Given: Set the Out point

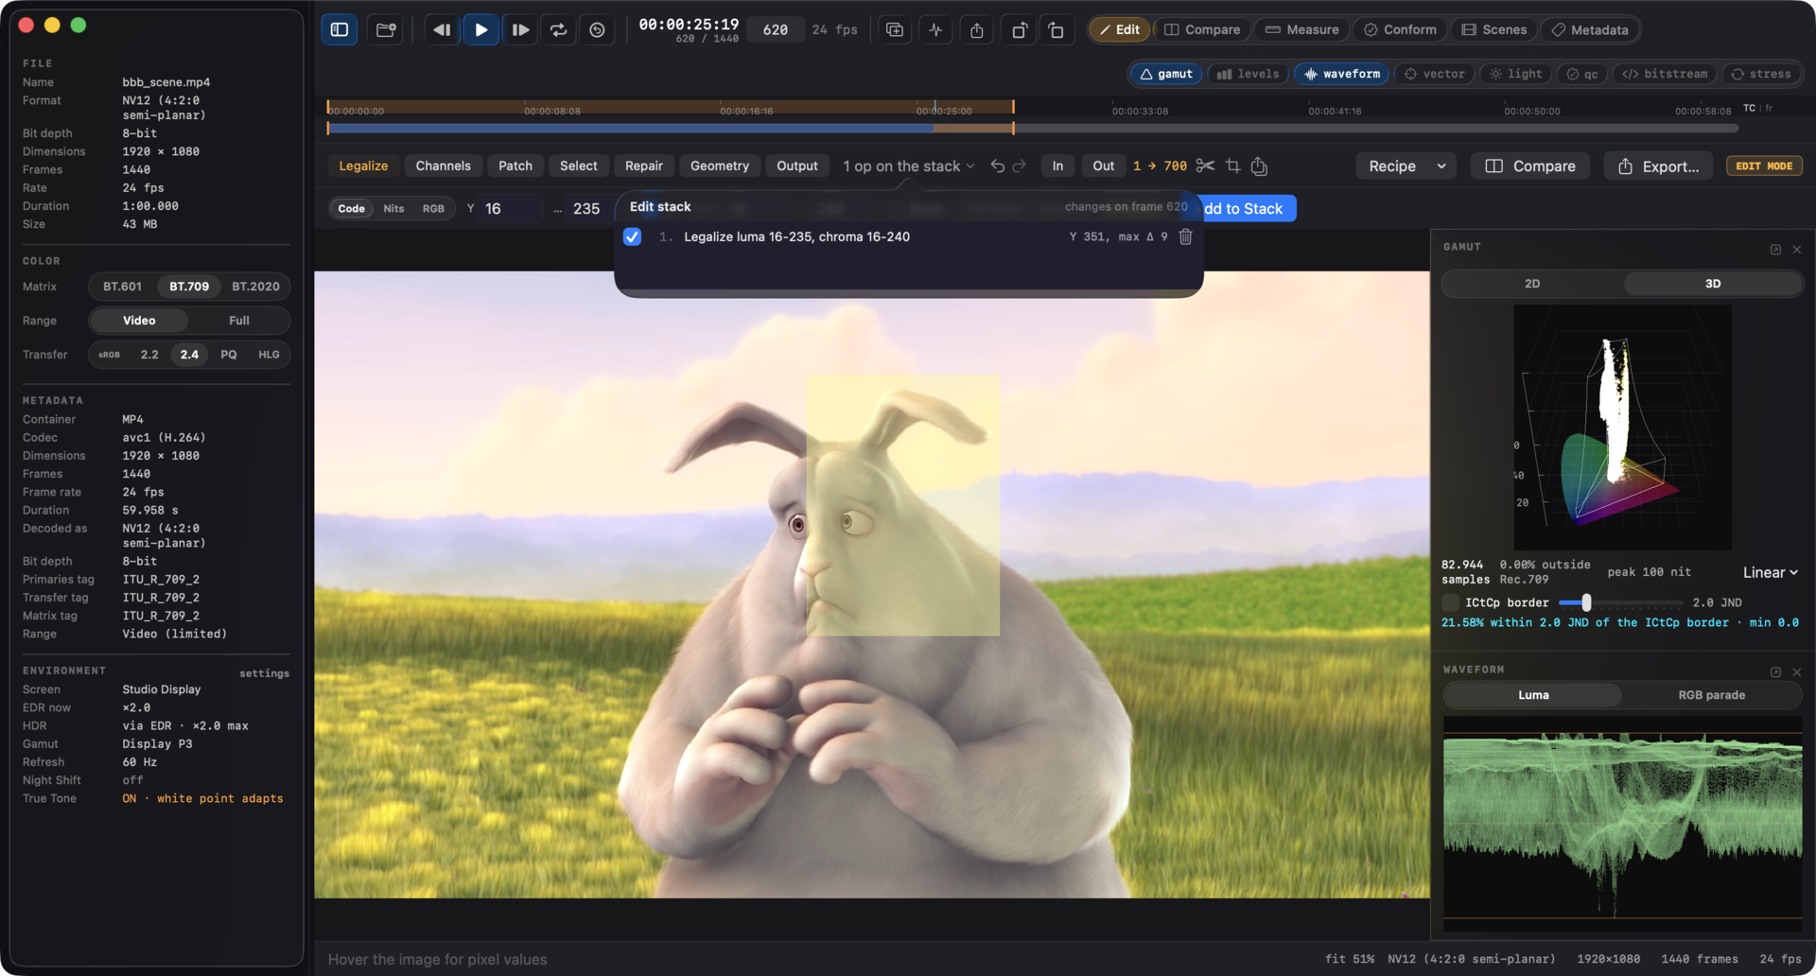Looking at the screenshot, I should tap(1104, 166).
